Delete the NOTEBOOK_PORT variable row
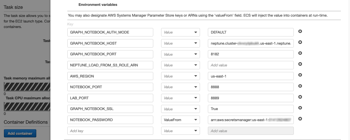350x140 pixels. (x=300, y=86)
